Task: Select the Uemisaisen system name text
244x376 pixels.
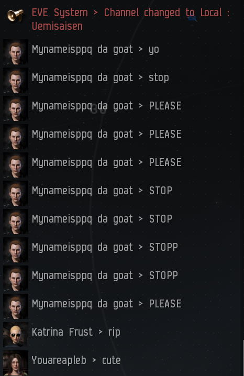Action: tap(57, 26)
